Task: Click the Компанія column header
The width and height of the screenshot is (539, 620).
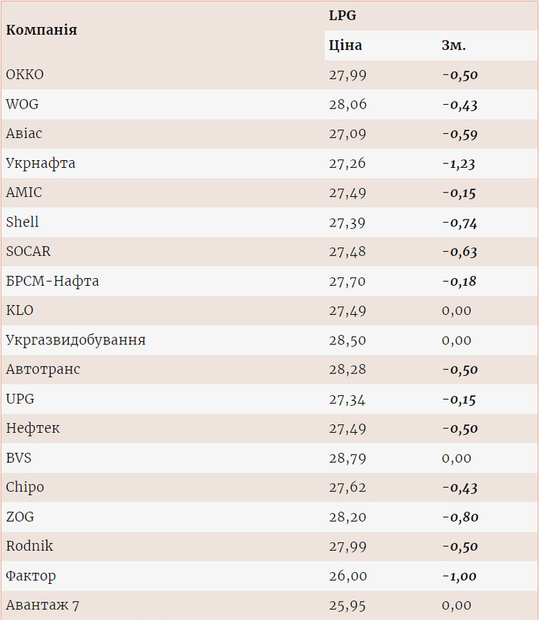Action: point(42,30)
